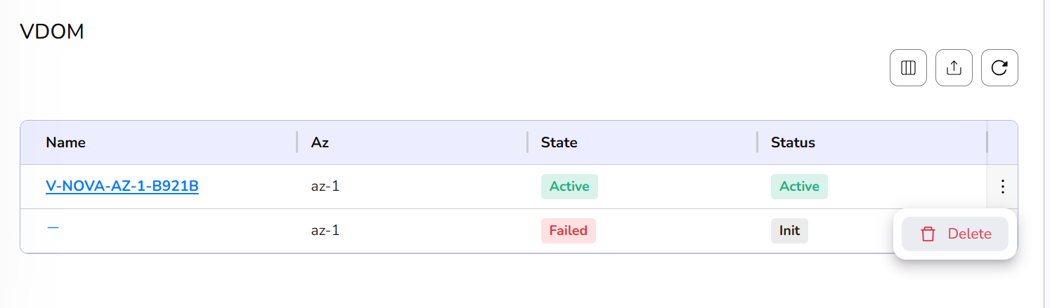Open row actions for V-NOVA-AZ-1-B921B
Image resolution: width=1050 pixels, height=308 pixels.
[x=1003, y=187]
